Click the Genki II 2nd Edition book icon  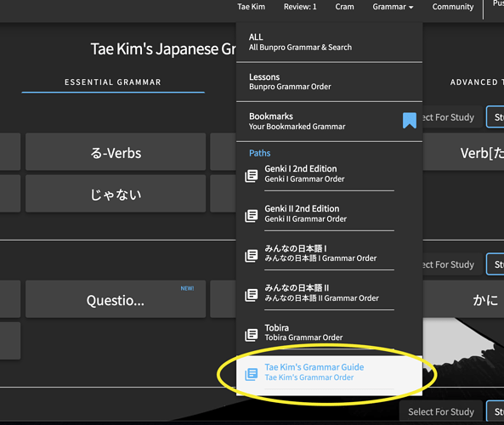coord(252,215)
